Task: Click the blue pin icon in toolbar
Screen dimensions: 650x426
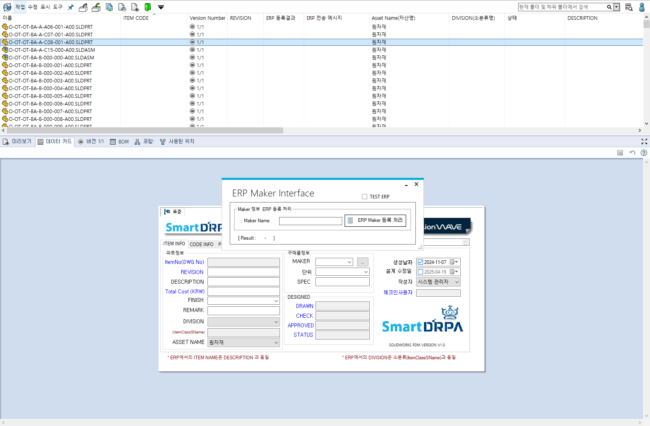Action: coord(71,7)
